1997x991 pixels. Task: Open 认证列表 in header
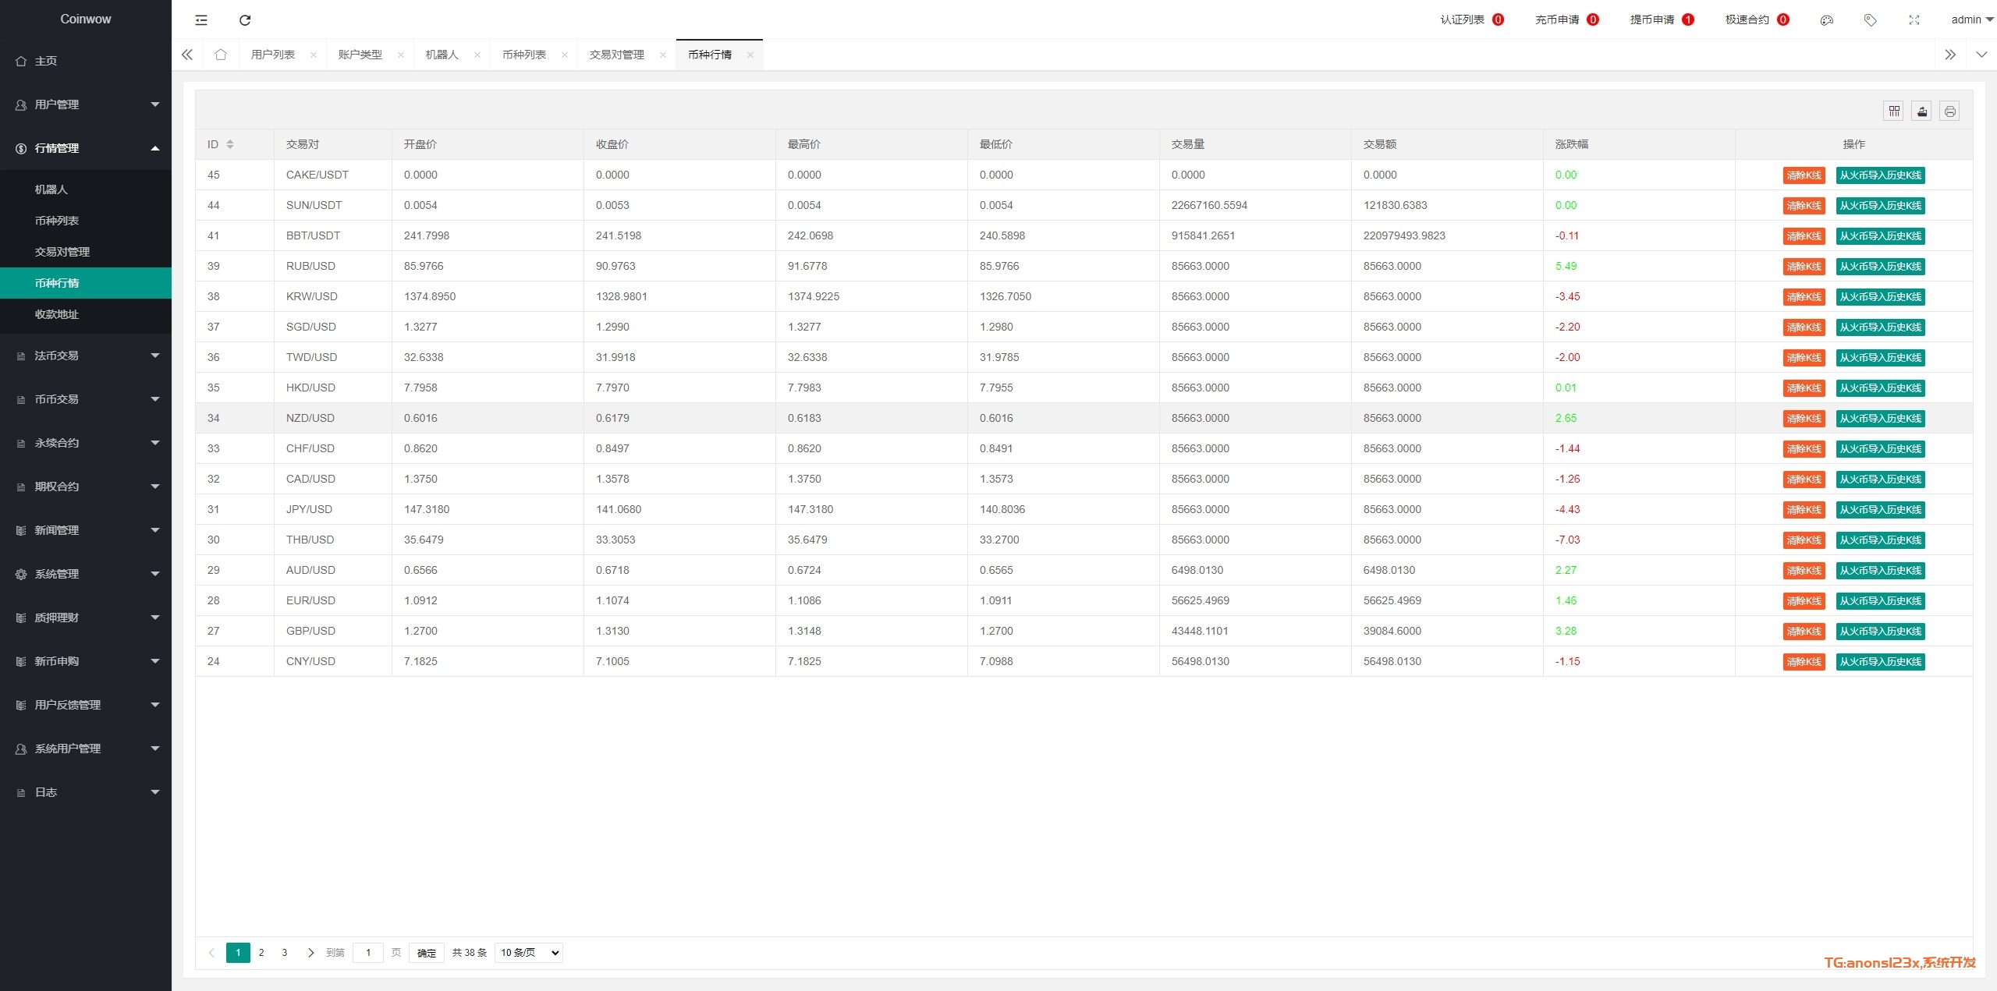pyautogui.click(x=1472, y=20)
